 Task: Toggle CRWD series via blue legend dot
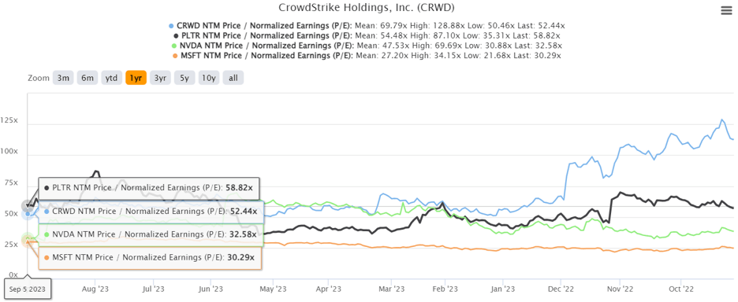click(x=171, y=25)
